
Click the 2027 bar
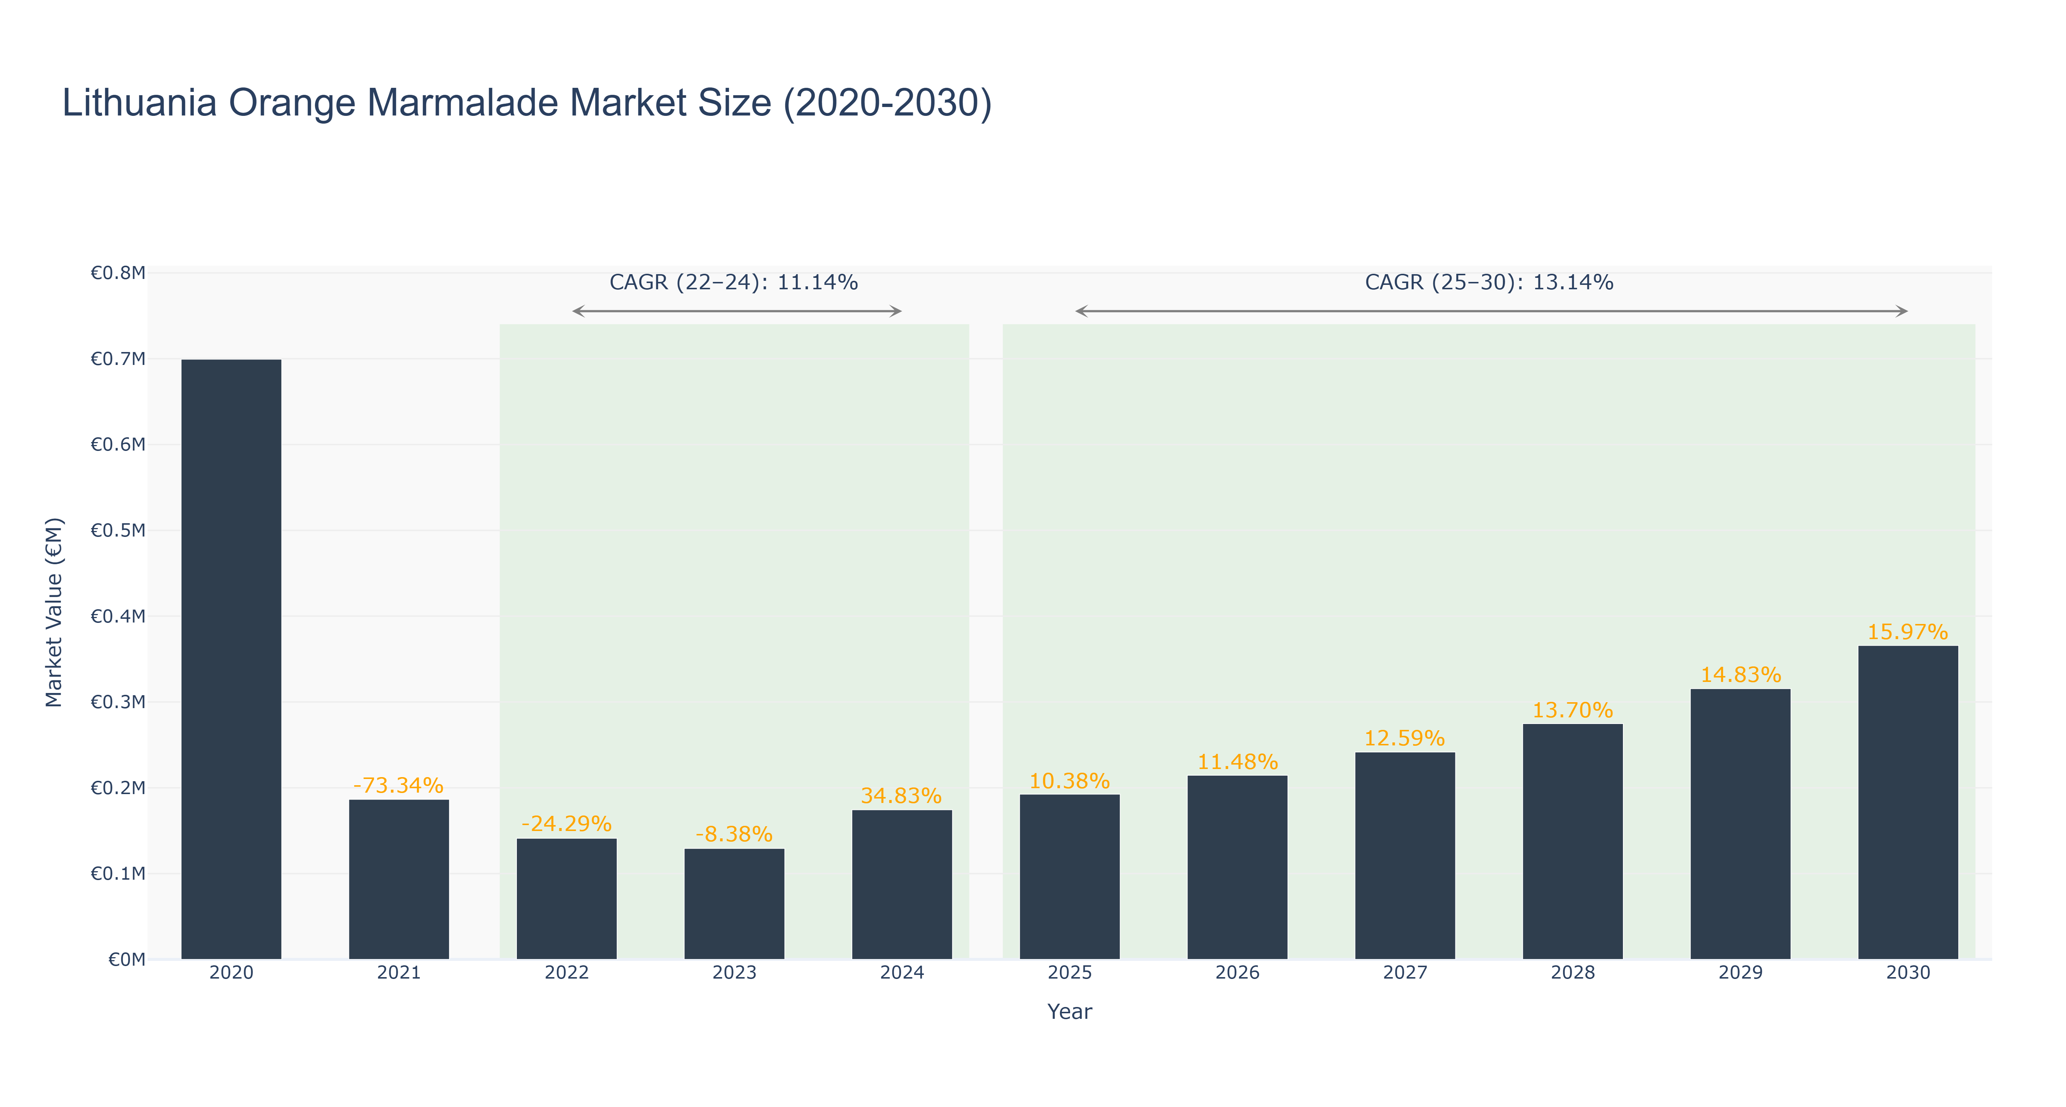[x=1405, y=856]
